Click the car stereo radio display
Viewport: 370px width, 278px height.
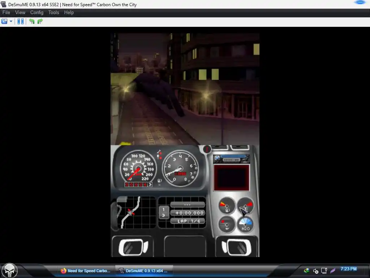232,159
